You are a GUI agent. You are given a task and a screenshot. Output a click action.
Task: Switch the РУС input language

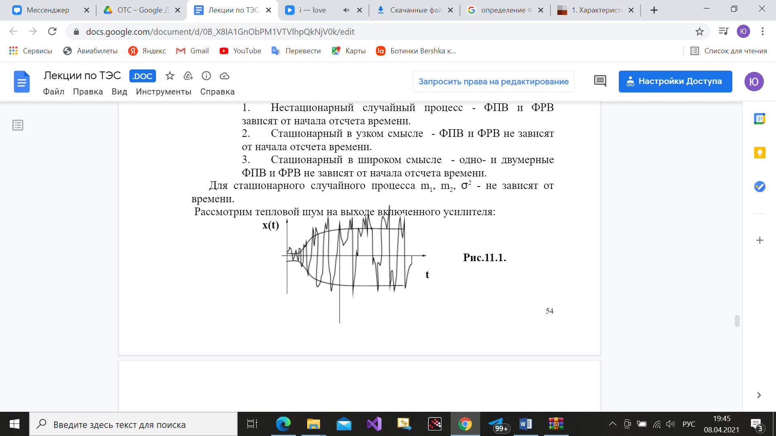point(689,424)
